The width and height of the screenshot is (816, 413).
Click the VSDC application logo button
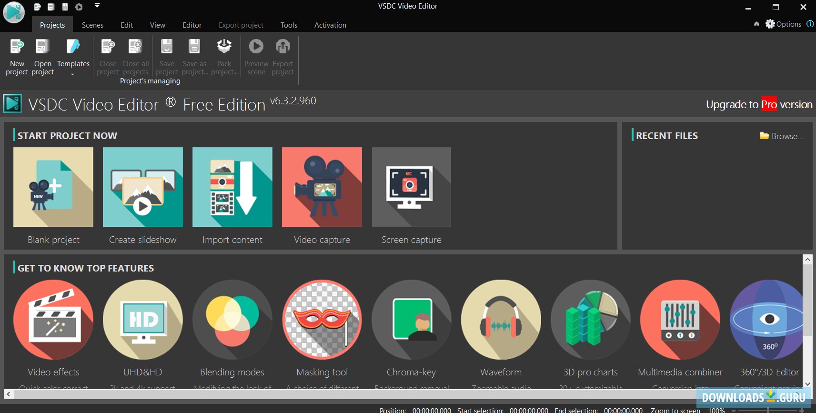click(14, 12)
